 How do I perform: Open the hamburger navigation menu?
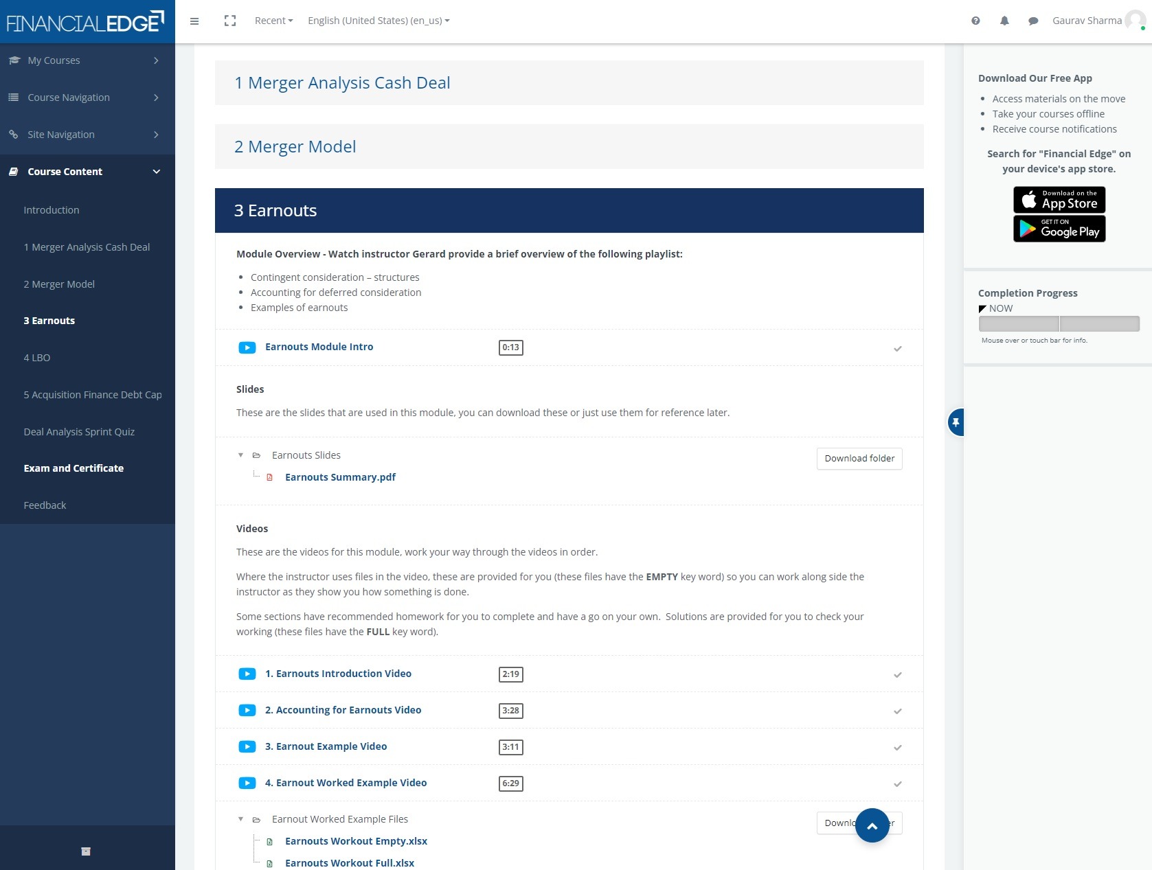(194, 21)
